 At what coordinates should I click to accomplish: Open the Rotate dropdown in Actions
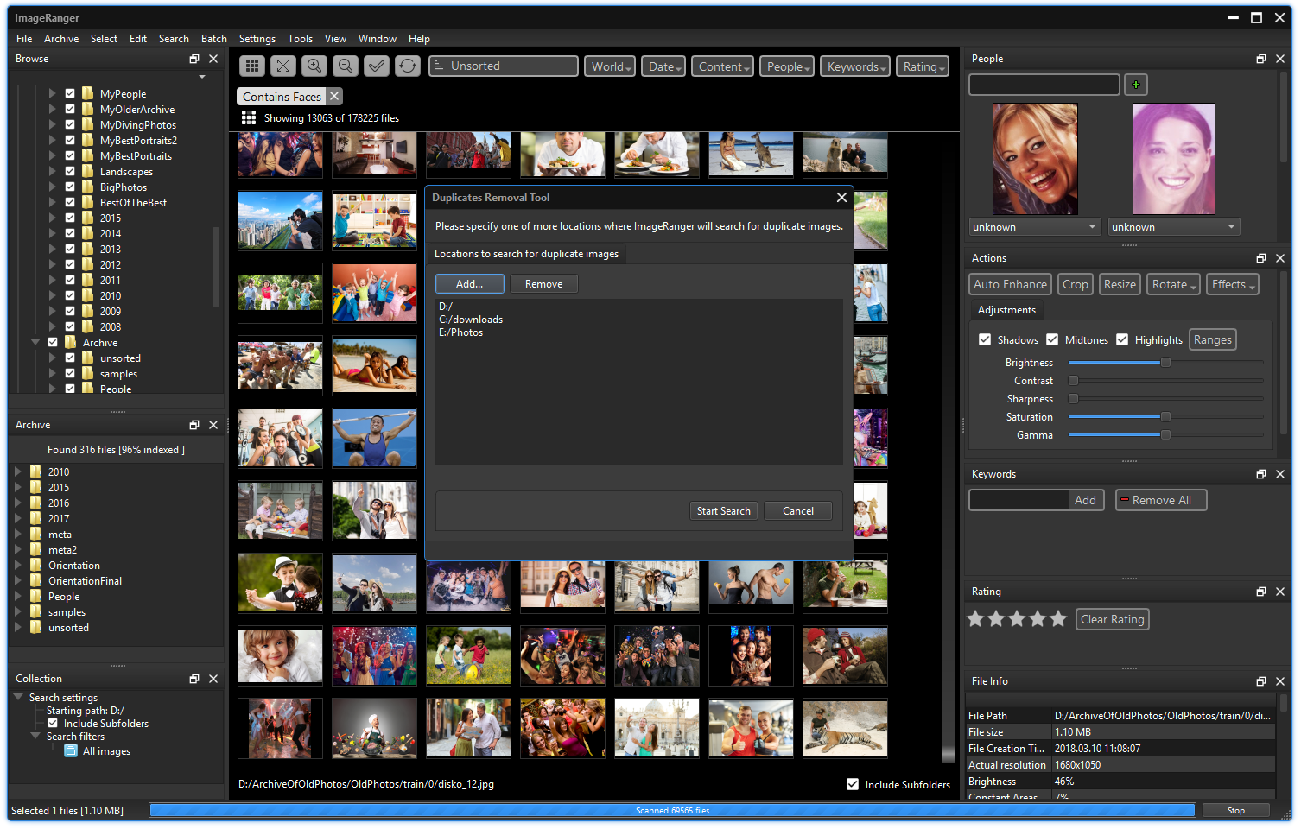1173,284
